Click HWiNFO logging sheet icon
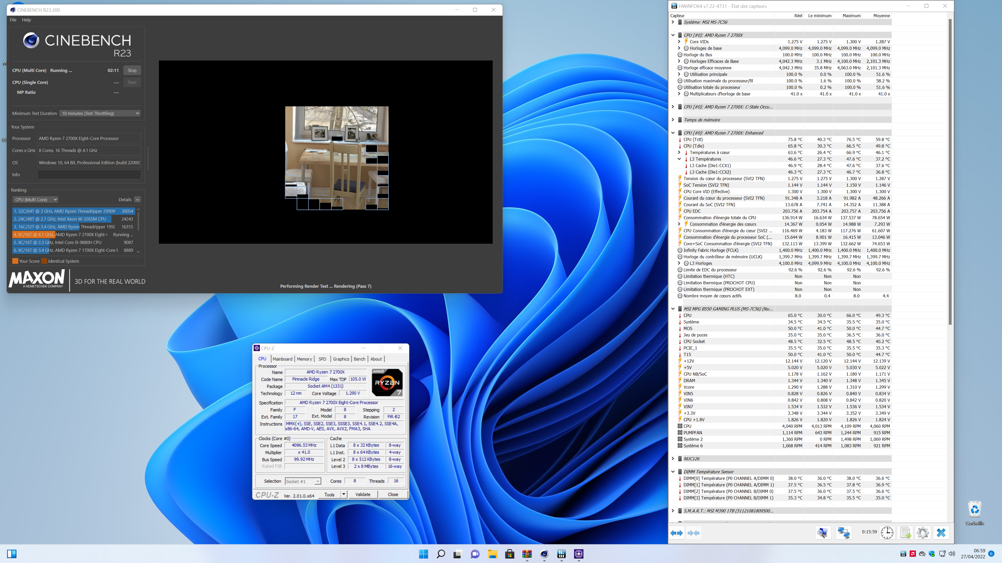Viewport: 1002px width, 563px height. tap(905, 533)
